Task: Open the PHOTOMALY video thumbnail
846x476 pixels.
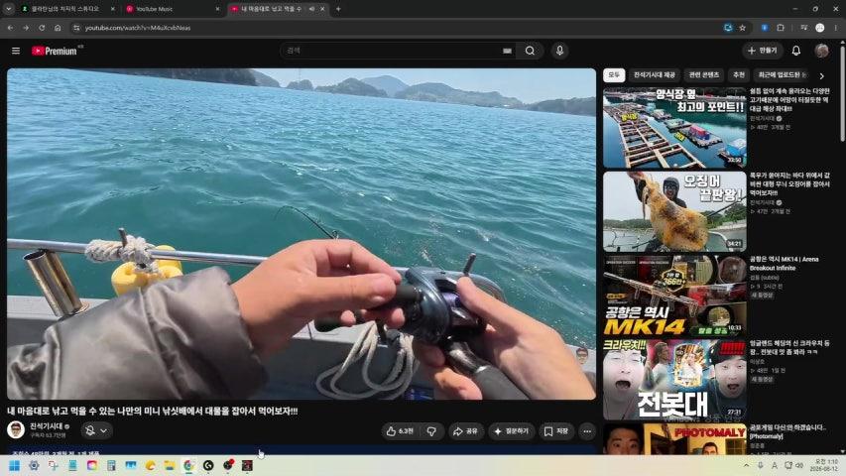Action: [674, 438]
